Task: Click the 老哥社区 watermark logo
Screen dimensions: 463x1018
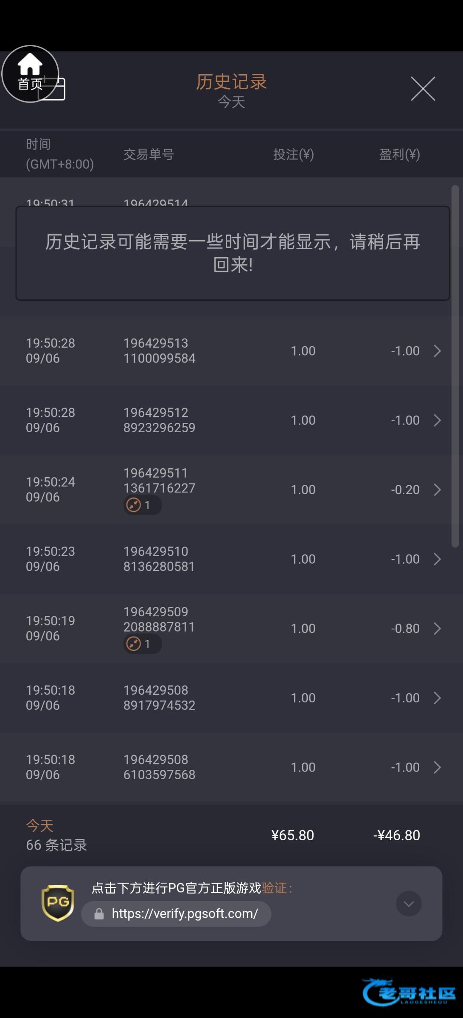Action: [x=409, y=993]
